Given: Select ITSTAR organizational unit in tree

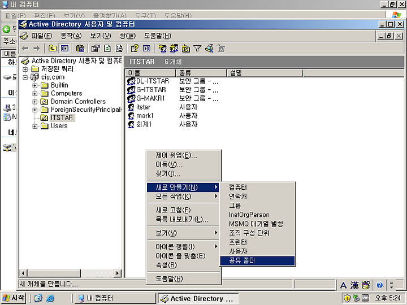Looking at the screenshot, I should pyautogui.click(x=62, y=117).
